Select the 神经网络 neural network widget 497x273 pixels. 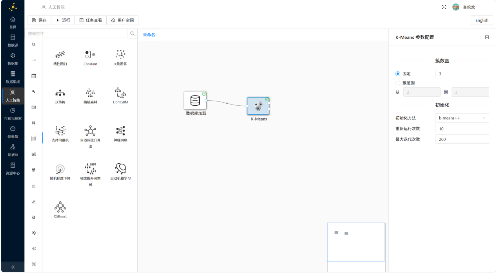120,134
